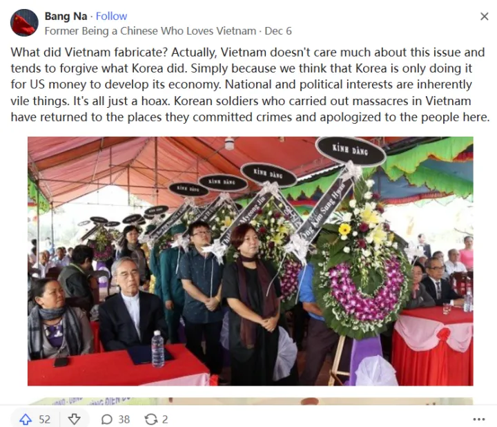
Task: Click the share count of 2
Action: (165, 419)
